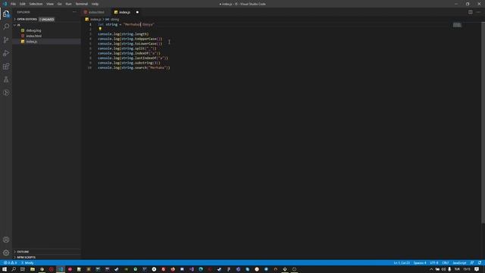485x273 pixels.
Task: Open the Extensions view
Action: click(6, 67)
